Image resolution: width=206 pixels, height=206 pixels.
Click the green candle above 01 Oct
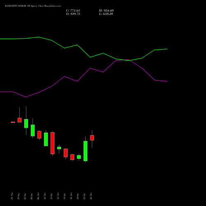coord(26,124)
